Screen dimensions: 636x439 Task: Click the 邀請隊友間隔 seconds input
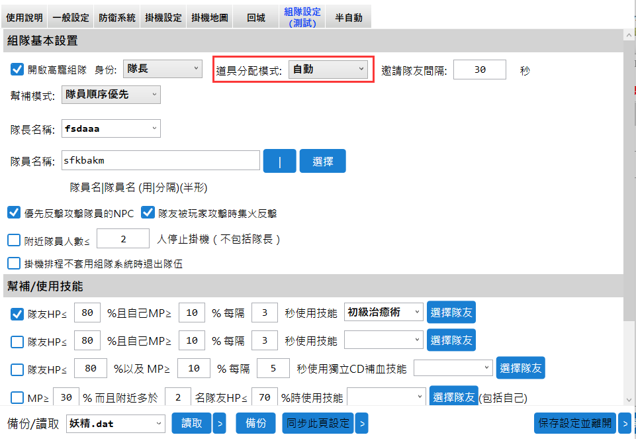pyautogui.click(x=479, y=70)
